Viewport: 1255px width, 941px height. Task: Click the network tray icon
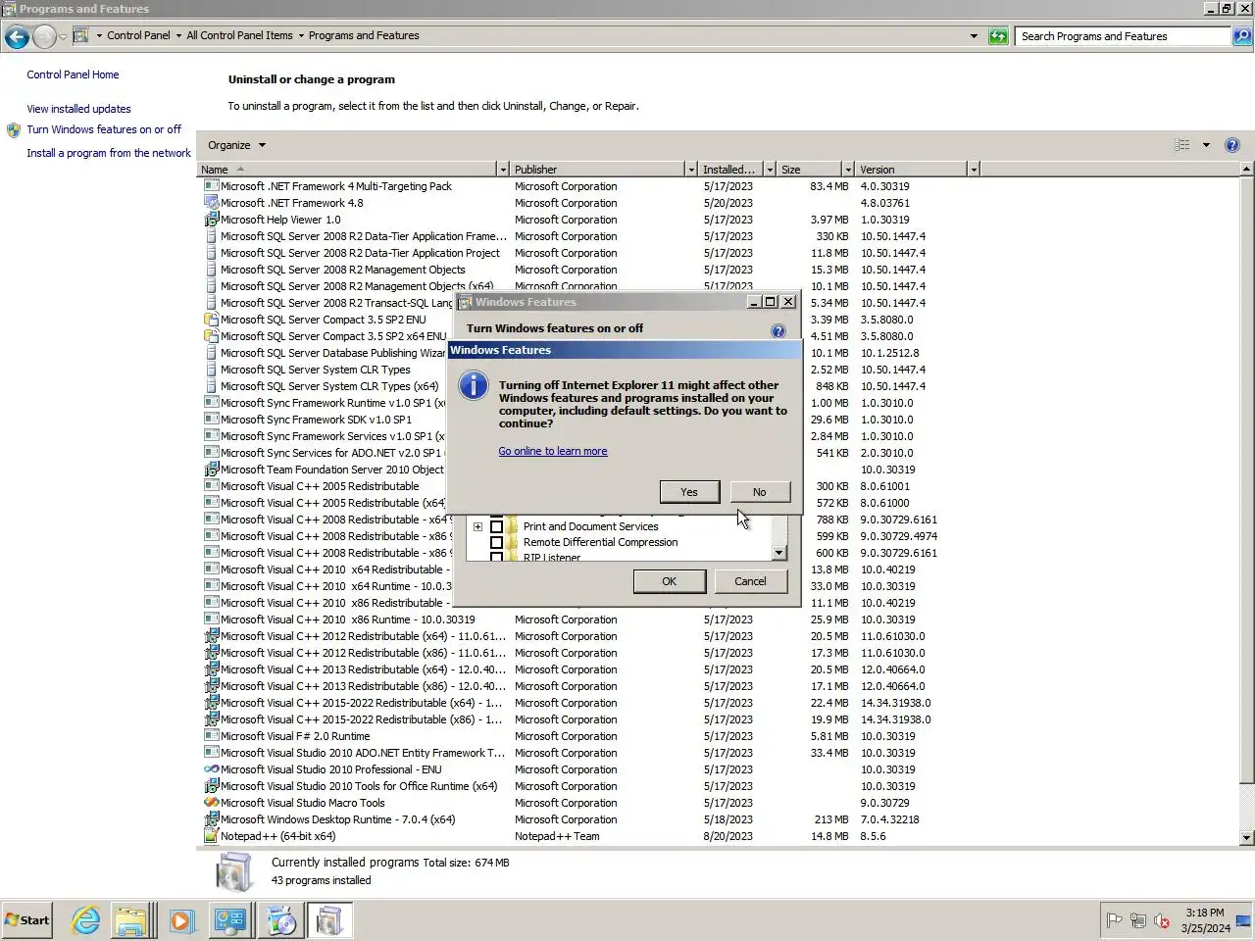tap(1137, 920)
